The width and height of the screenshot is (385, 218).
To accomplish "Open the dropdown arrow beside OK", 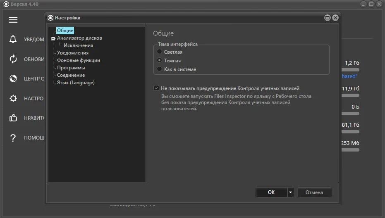I will (290, 192).
